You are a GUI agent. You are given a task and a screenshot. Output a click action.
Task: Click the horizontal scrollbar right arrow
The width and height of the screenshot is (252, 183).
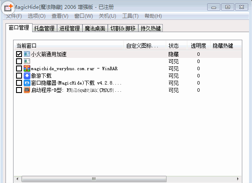(238, 179)
